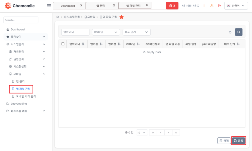Image resolution: width=252 pixels, height=151 pixels.
Task: Click the red favorite star icon
Action: tap(122, 17)
